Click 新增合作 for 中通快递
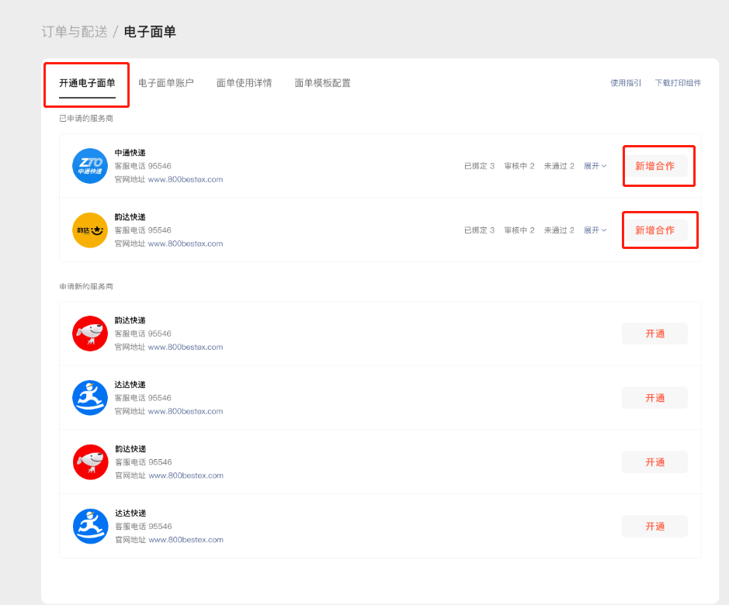729x605 pixels. (654, 166)
